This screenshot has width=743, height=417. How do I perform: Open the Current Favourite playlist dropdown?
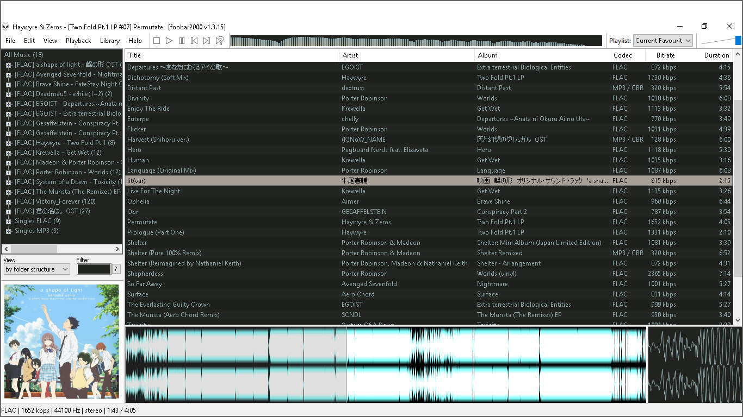[x=663, y=40]
